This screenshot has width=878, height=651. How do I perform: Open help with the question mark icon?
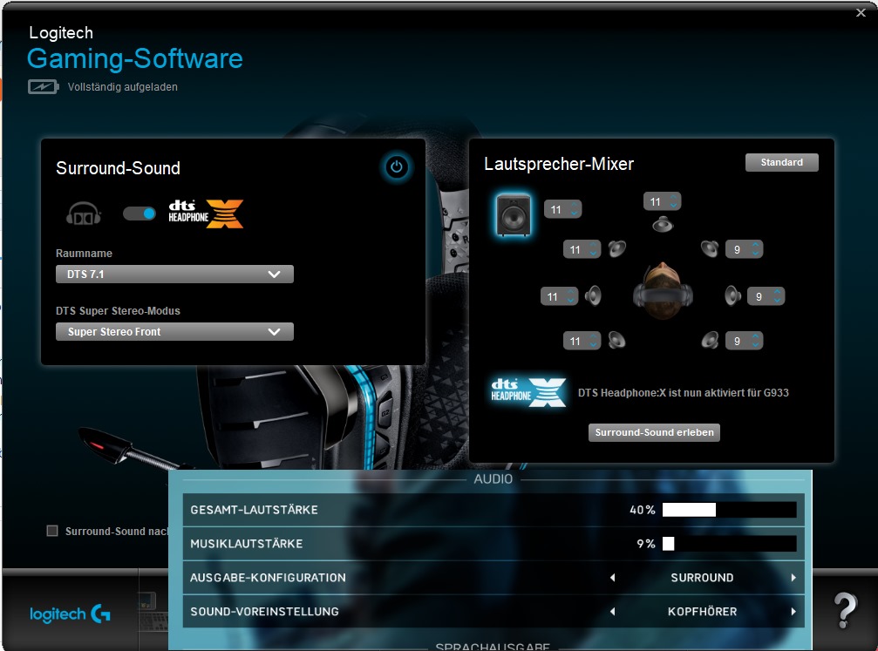tap(845, 611)
